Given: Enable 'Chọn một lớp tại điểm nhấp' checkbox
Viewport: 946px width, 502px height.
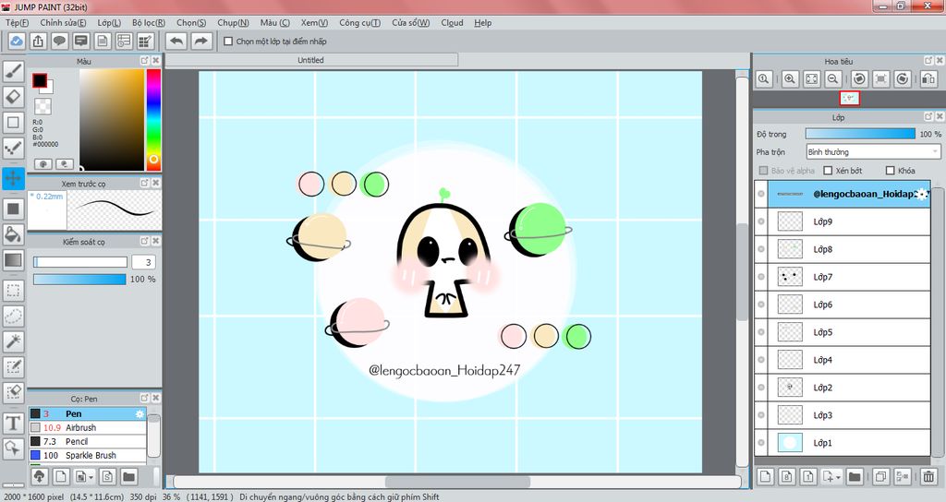Looking at the screenshot, I should click(228, 42).
